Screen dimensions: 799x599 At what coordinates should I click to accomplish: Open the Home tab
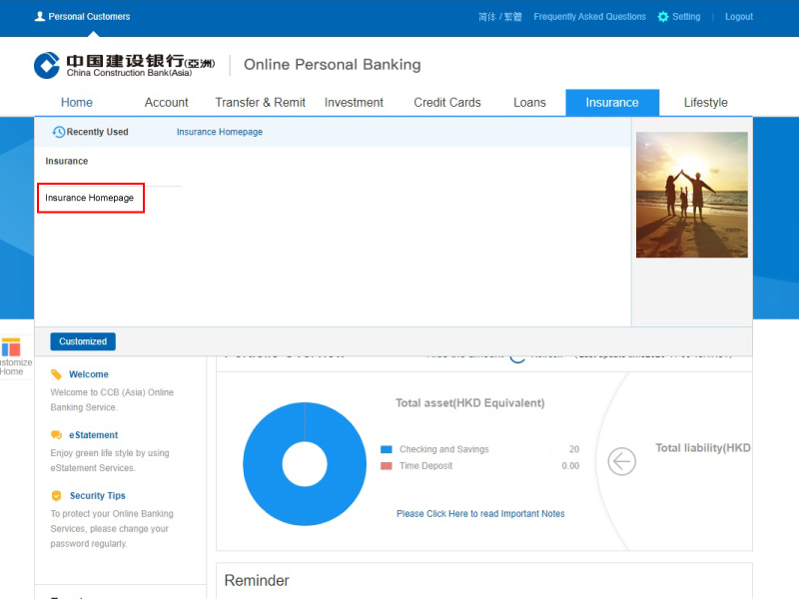pos(77,103)
